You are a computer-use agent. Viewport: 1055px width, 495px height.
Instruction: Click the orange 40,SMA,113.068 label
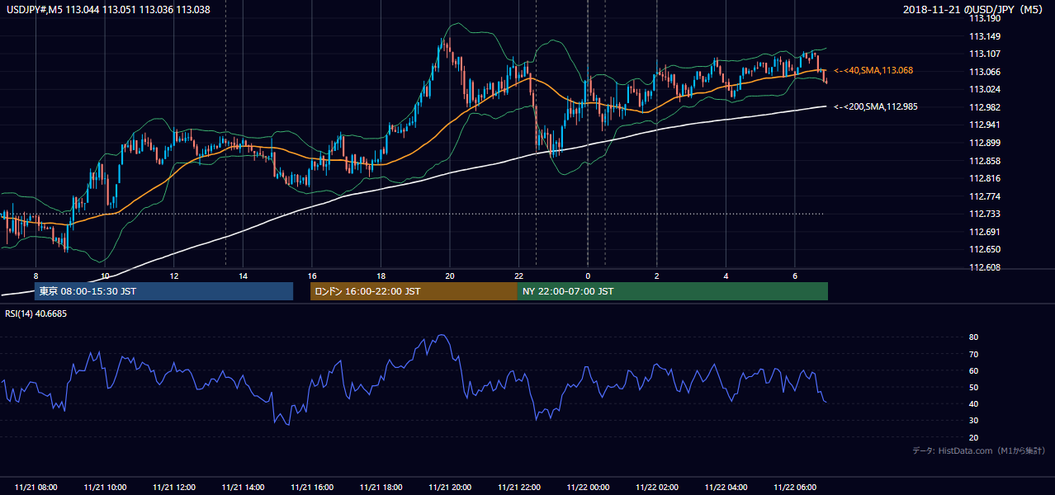tap(873, 71)
